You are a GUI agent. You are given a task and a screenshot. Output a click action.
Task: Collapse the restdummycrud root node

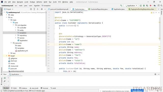(x=4, y=12)
